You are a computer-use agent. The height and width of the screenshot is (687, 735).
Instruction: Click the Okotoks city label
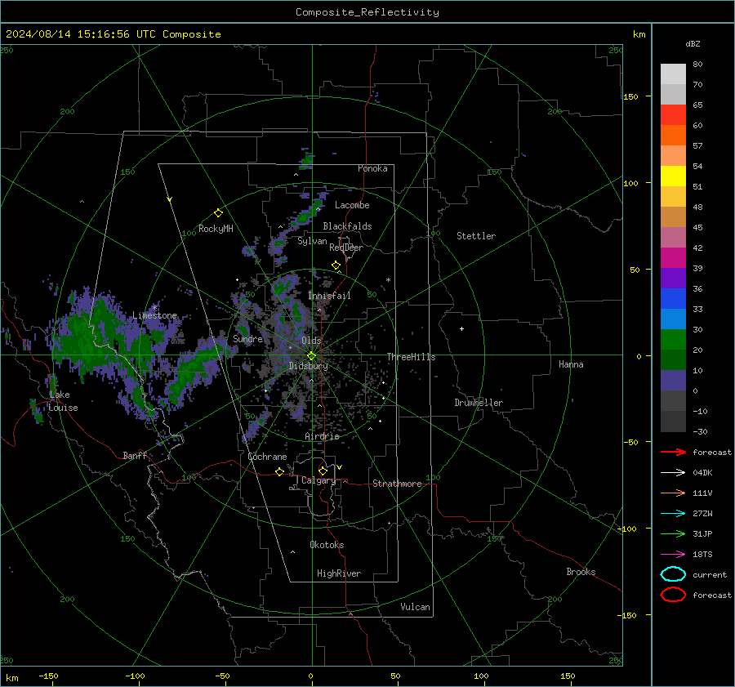[327, 545]
